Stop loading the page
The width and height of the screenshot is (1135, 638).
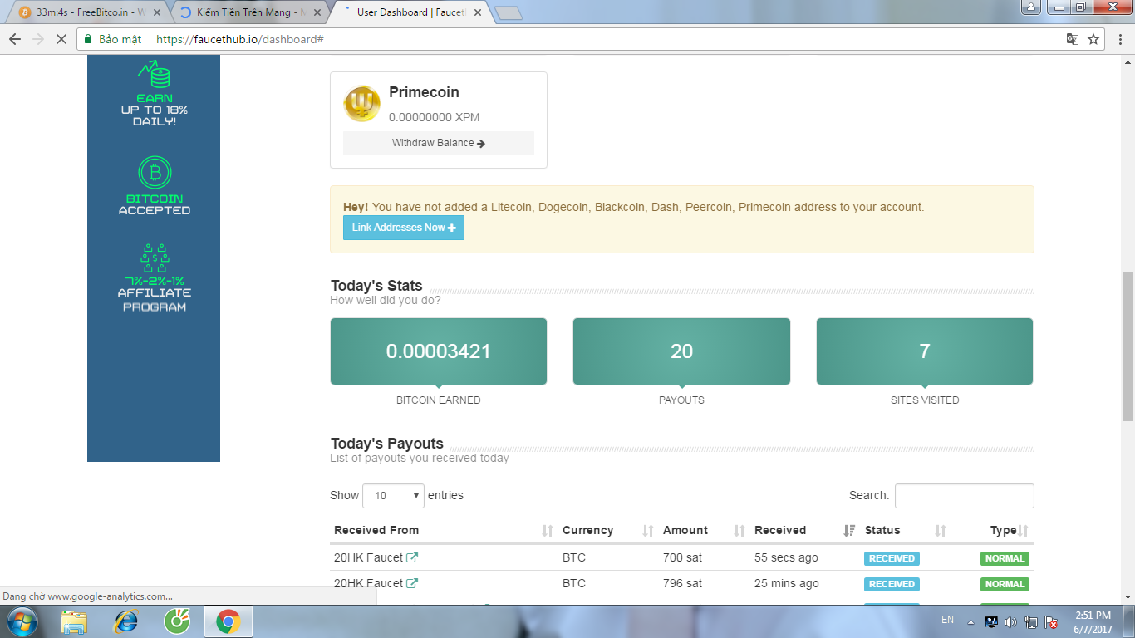tap(61, 39)
